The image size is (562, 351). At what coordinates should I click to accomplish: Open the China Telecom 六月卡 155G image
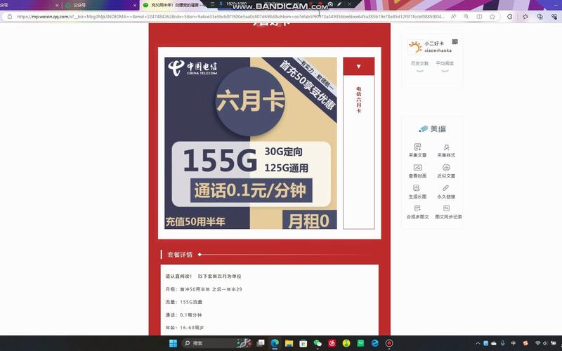point(251,143)
